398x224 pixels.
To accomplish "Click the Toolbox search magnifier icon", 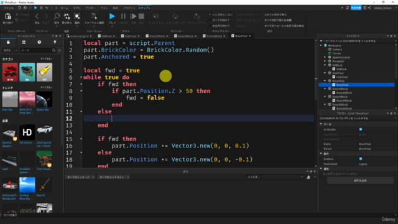I will 53,50.
